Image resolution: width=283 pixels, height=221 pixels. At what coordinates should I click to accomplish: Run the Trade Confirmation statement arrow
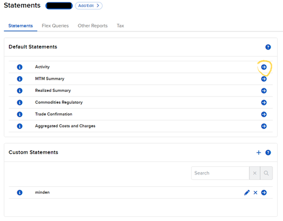tap(264, 114)
